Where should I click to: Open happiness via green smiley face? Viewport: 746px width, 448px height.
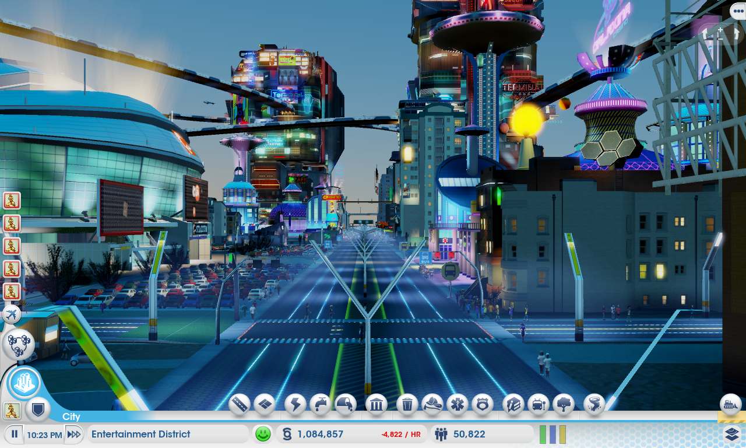coord(263,434)
